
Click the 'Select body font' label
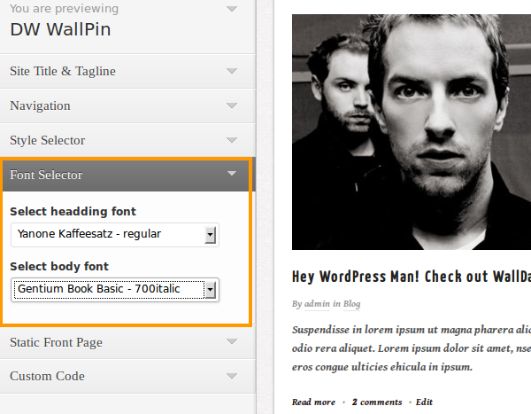(x=59, y=266)
